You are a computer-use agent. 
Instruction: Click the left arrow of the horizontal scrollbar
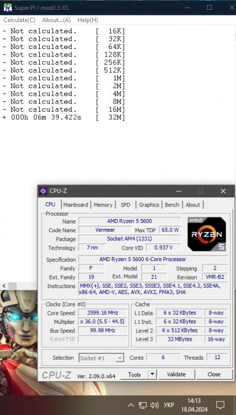(4, 286)
